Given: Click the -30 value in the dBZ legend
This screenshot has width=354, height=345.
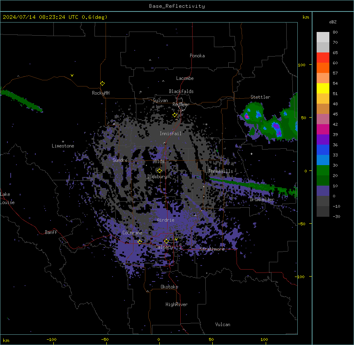Looking at the screenshot, I should [336, 216].
